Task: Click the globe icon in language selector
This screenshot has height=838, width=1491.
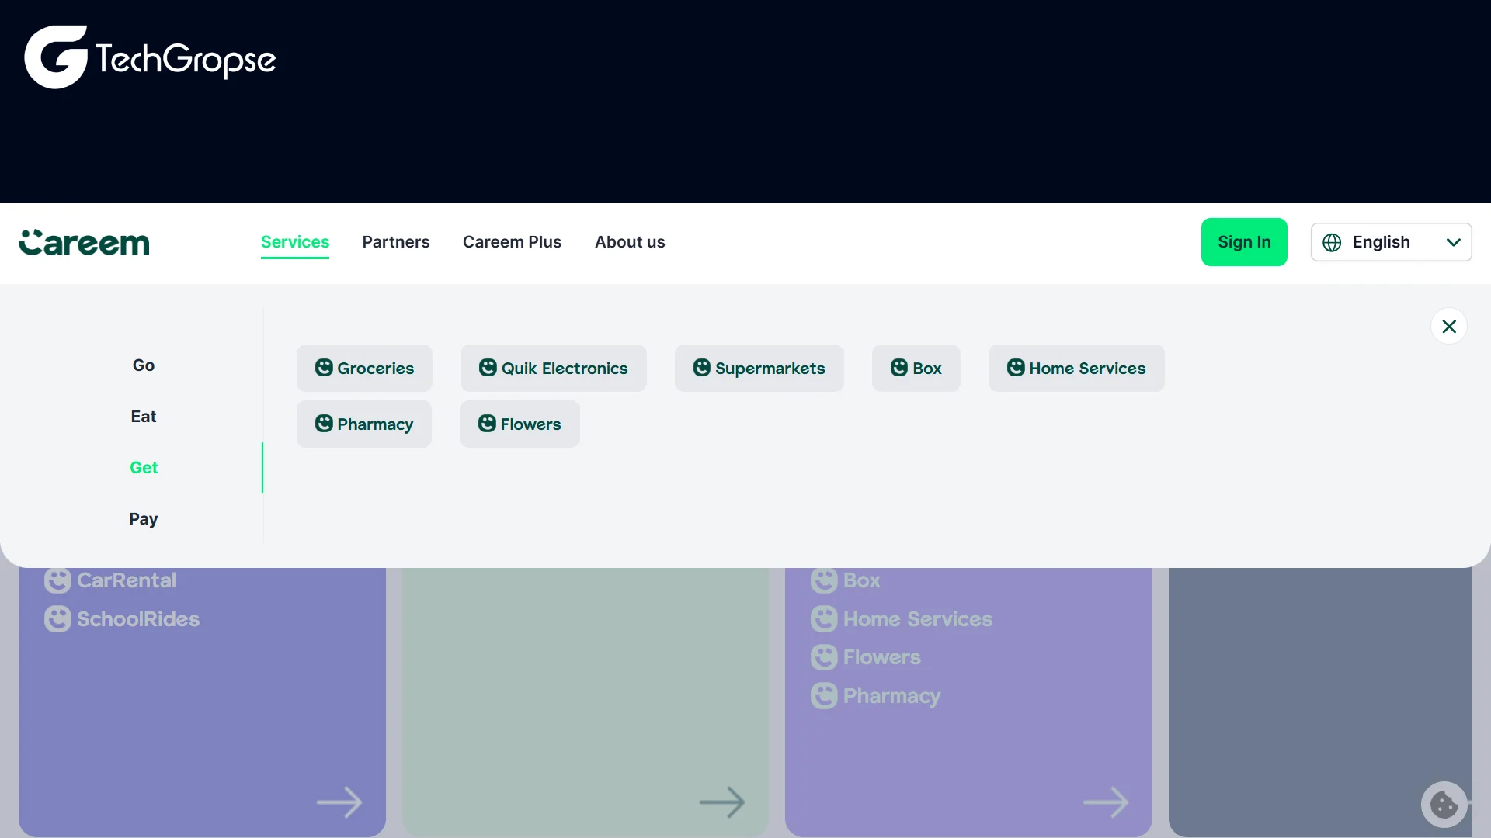Action: tap(1332, 243)
